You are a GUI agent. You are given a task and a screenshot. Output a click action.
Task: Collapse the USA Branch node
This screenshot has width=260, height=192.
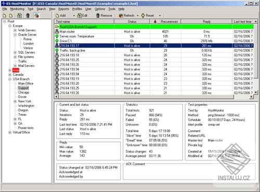(10, 79)
